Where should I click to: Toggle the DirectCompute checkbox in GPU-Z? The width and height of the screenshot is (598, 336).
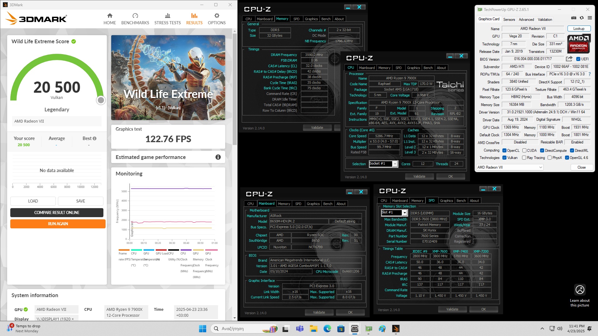542,151
